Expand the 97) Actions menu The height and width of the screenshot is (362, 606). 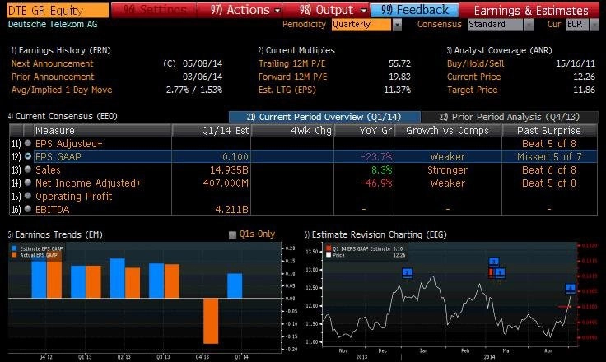pos(240,10)
